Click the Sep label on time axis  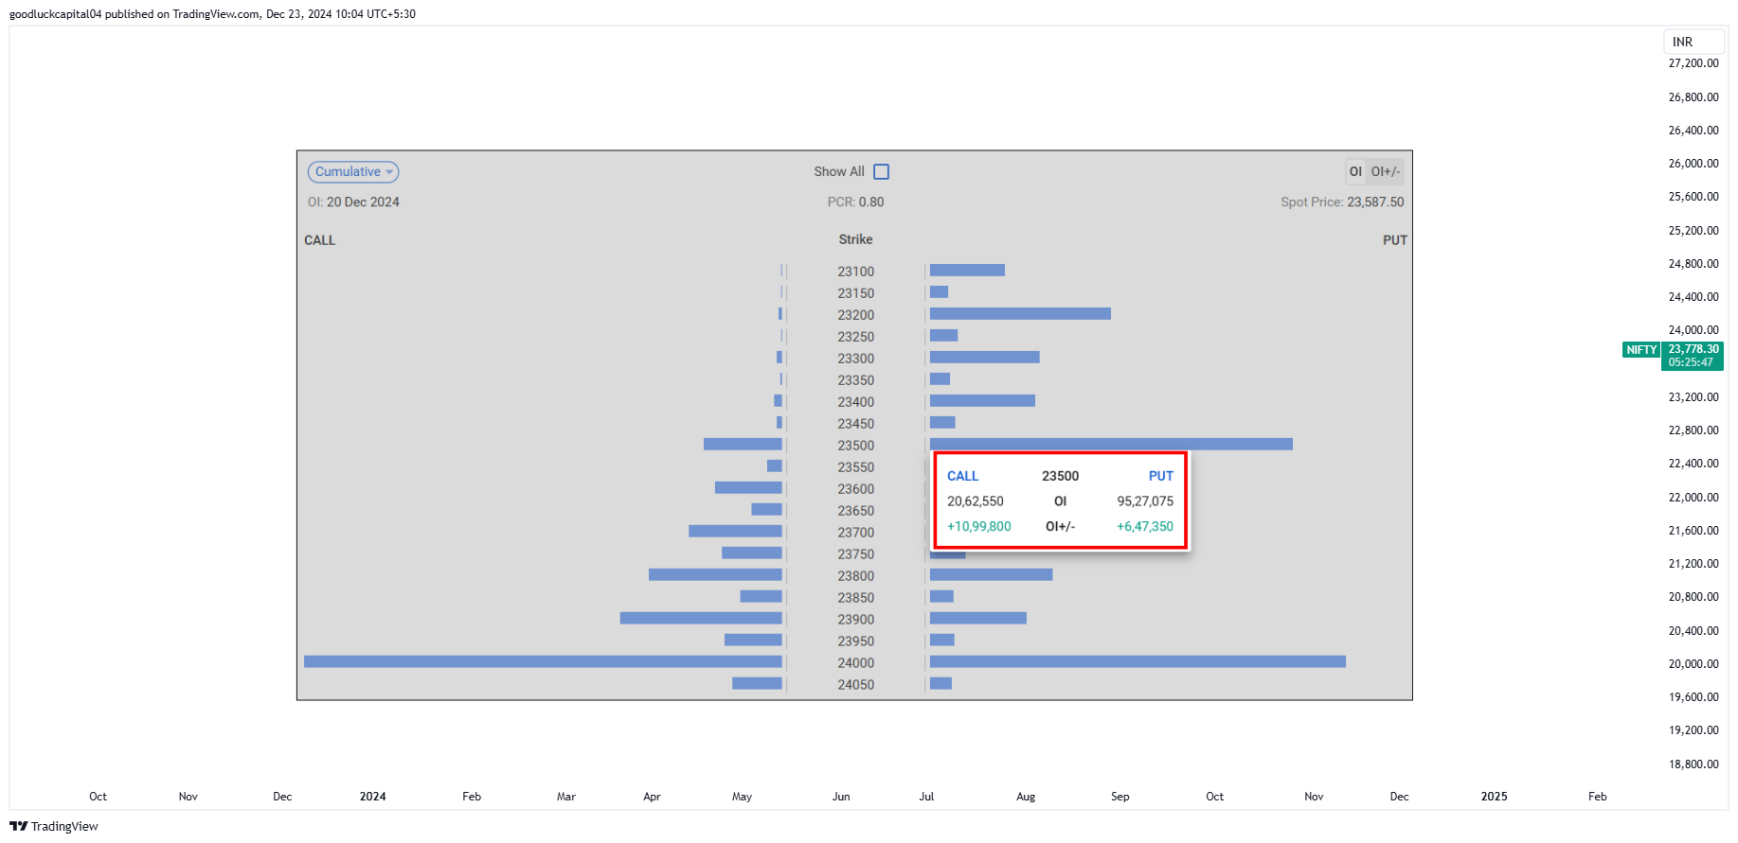(x=1120, y=797)
